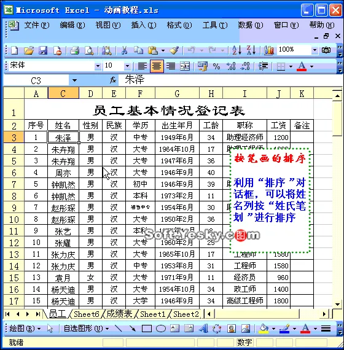The image size is (344, 350).
Task: Switch to the Sheet6 tab
Action: (86, 314)
